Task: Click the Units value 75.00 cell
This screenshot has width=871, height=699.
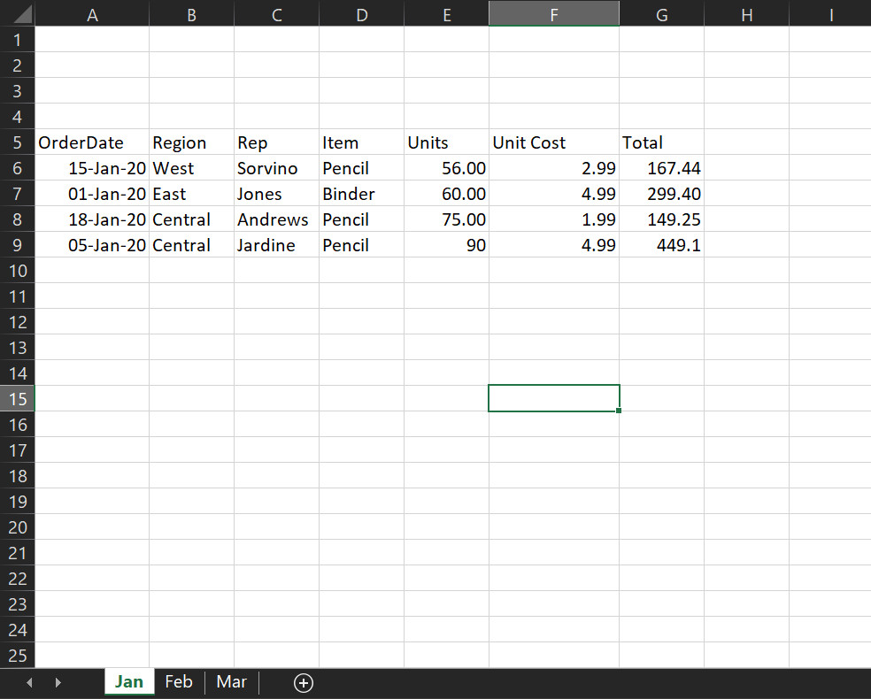Action: pyautogui.click(x=446, y=219)
